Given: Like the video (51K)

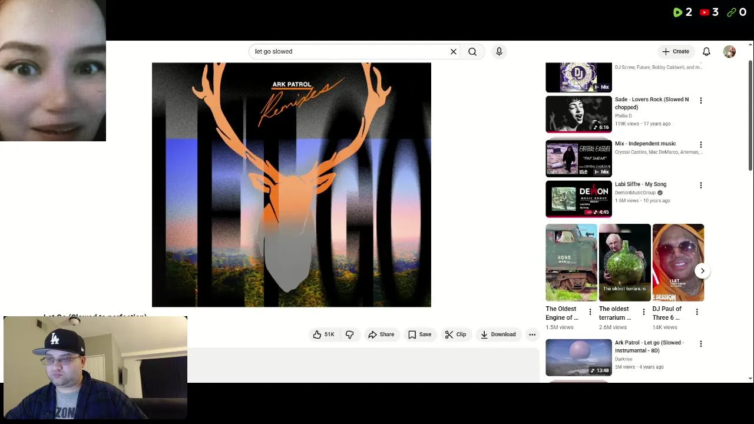Looking at the screenshot, I should (x=323, y=334).
